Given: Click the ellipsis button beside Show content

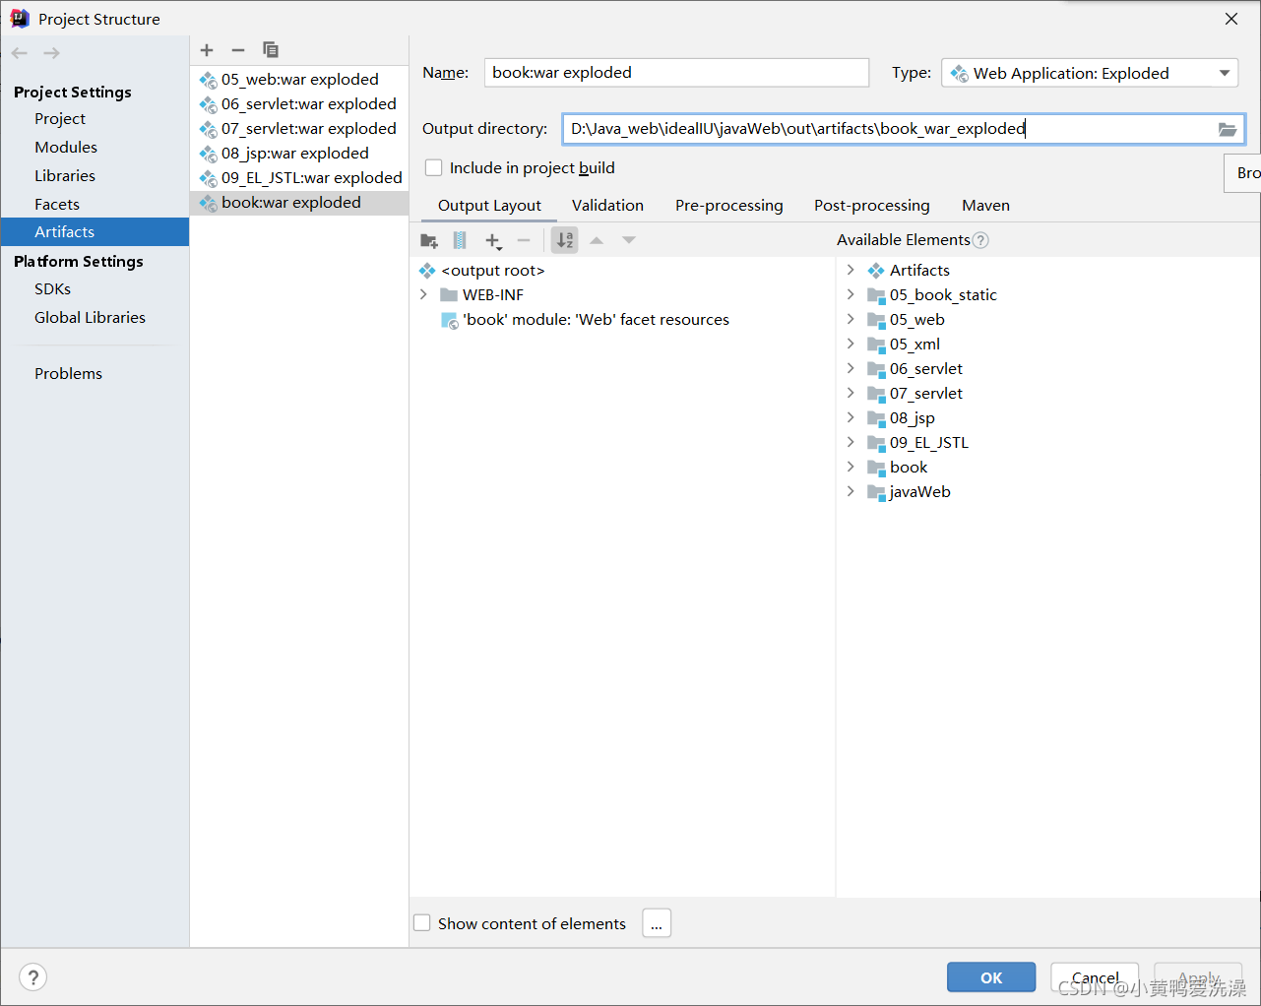Looking at the screenshot, I should tap(657, 923).
